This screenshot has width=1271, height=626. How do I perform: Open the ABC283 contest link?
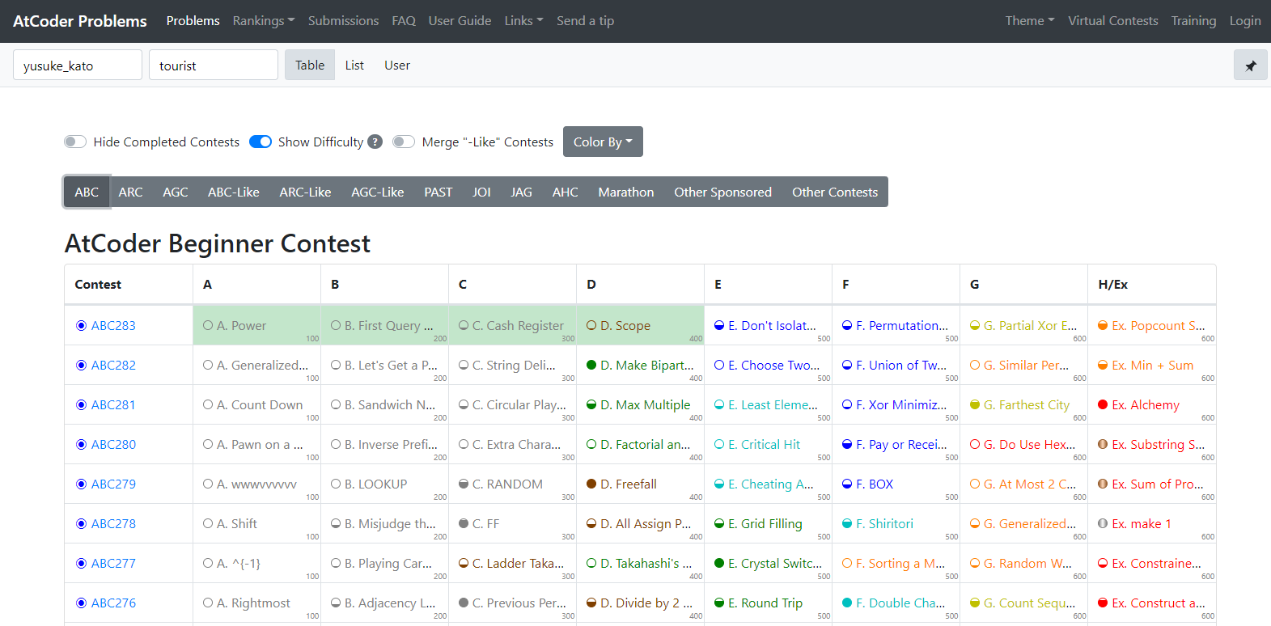113,325
